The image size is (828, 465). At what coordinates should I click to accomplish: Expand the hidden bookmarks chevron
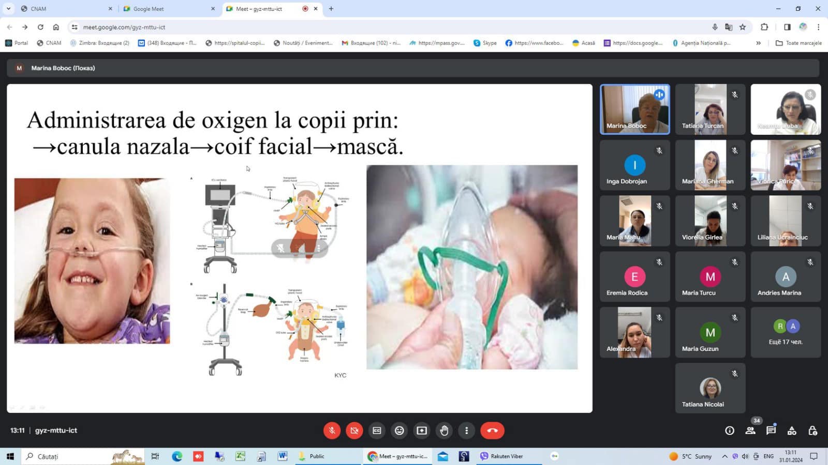point(758,43)
